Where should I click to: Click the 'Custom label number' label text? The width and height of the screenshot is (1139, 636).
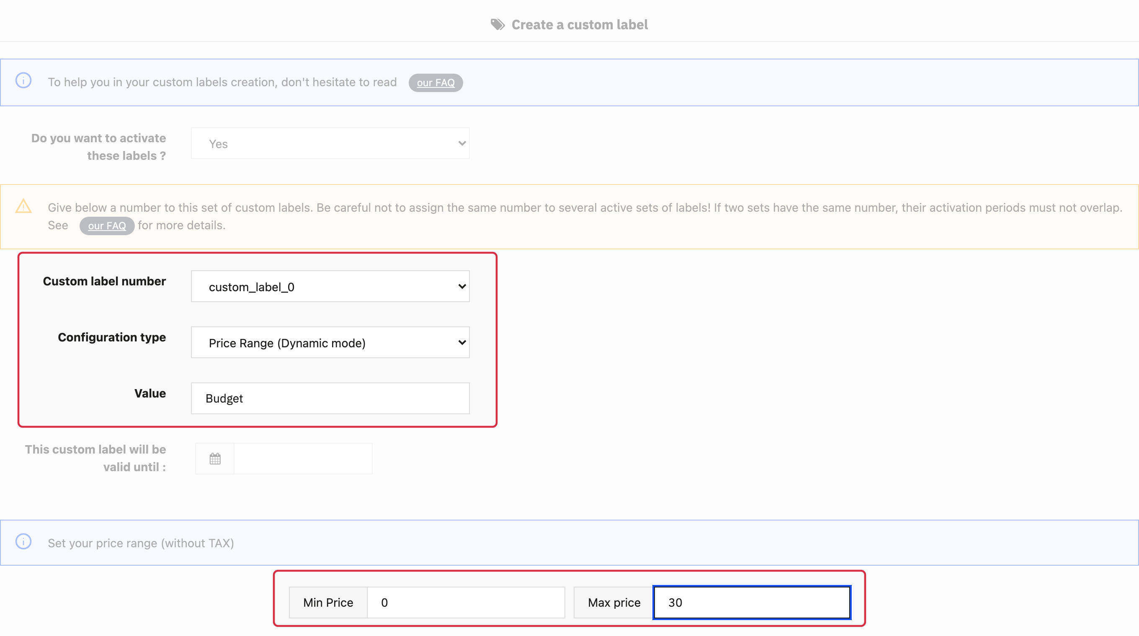[104, 281]
